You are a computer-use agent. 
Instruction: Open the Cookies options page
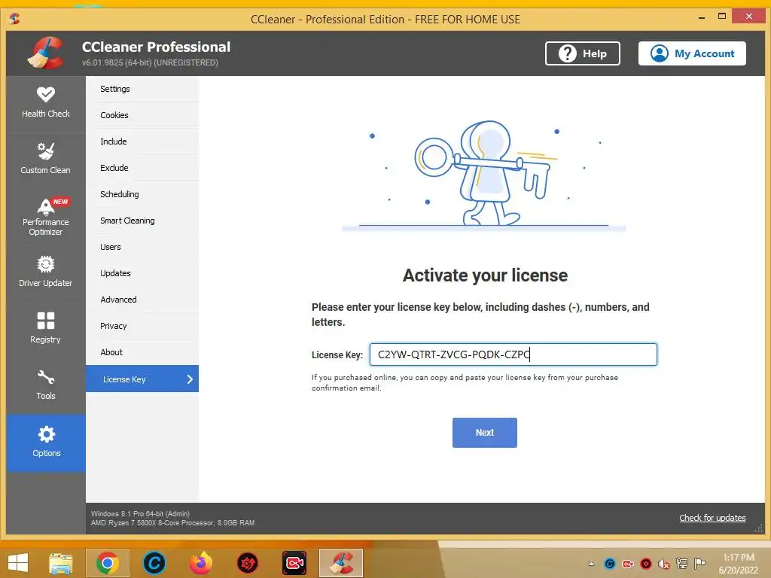tap(142, 115)
